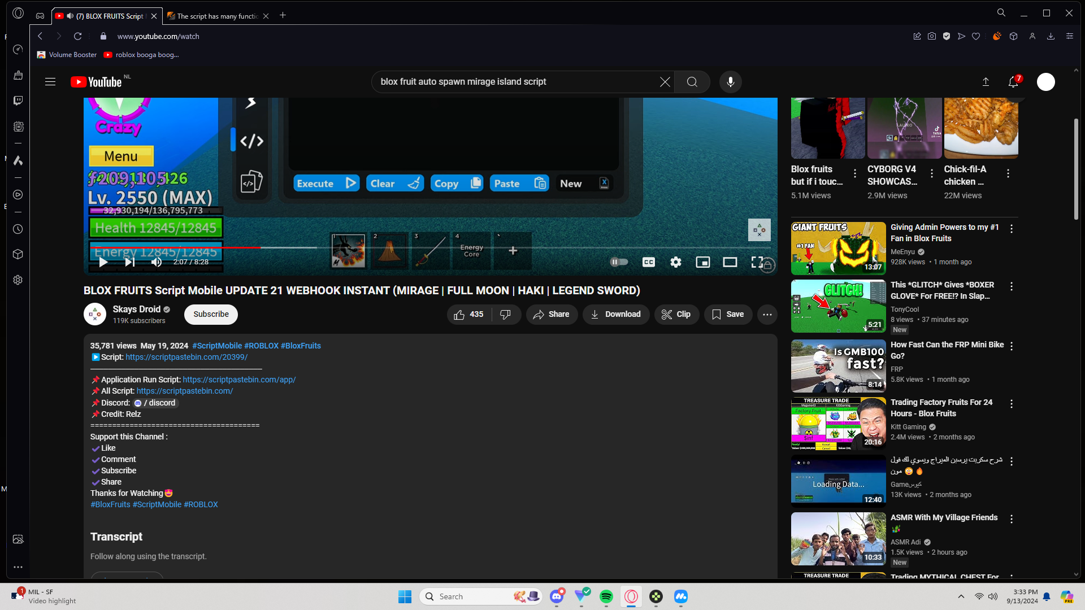
Task: Open the Giant Fruits video thumbnail
Action: pos(839,249)
